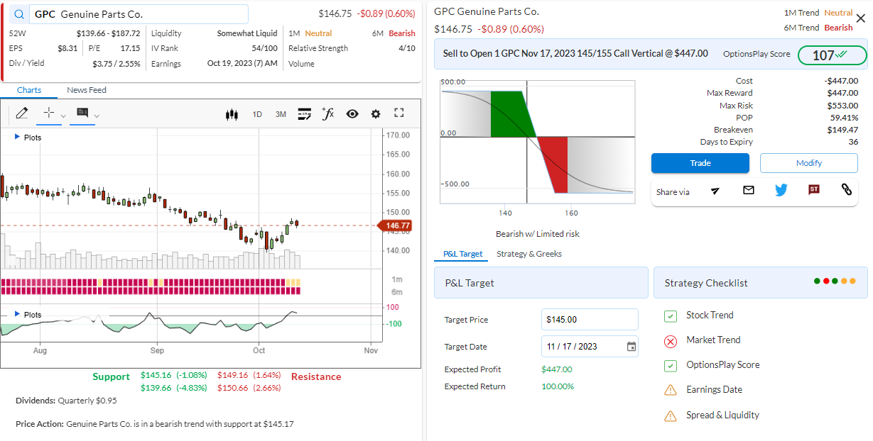This screenshot has height=441, width=873.
Task: Click the double-check mark in OptionsPlay Score
Action: pos(841,55)
